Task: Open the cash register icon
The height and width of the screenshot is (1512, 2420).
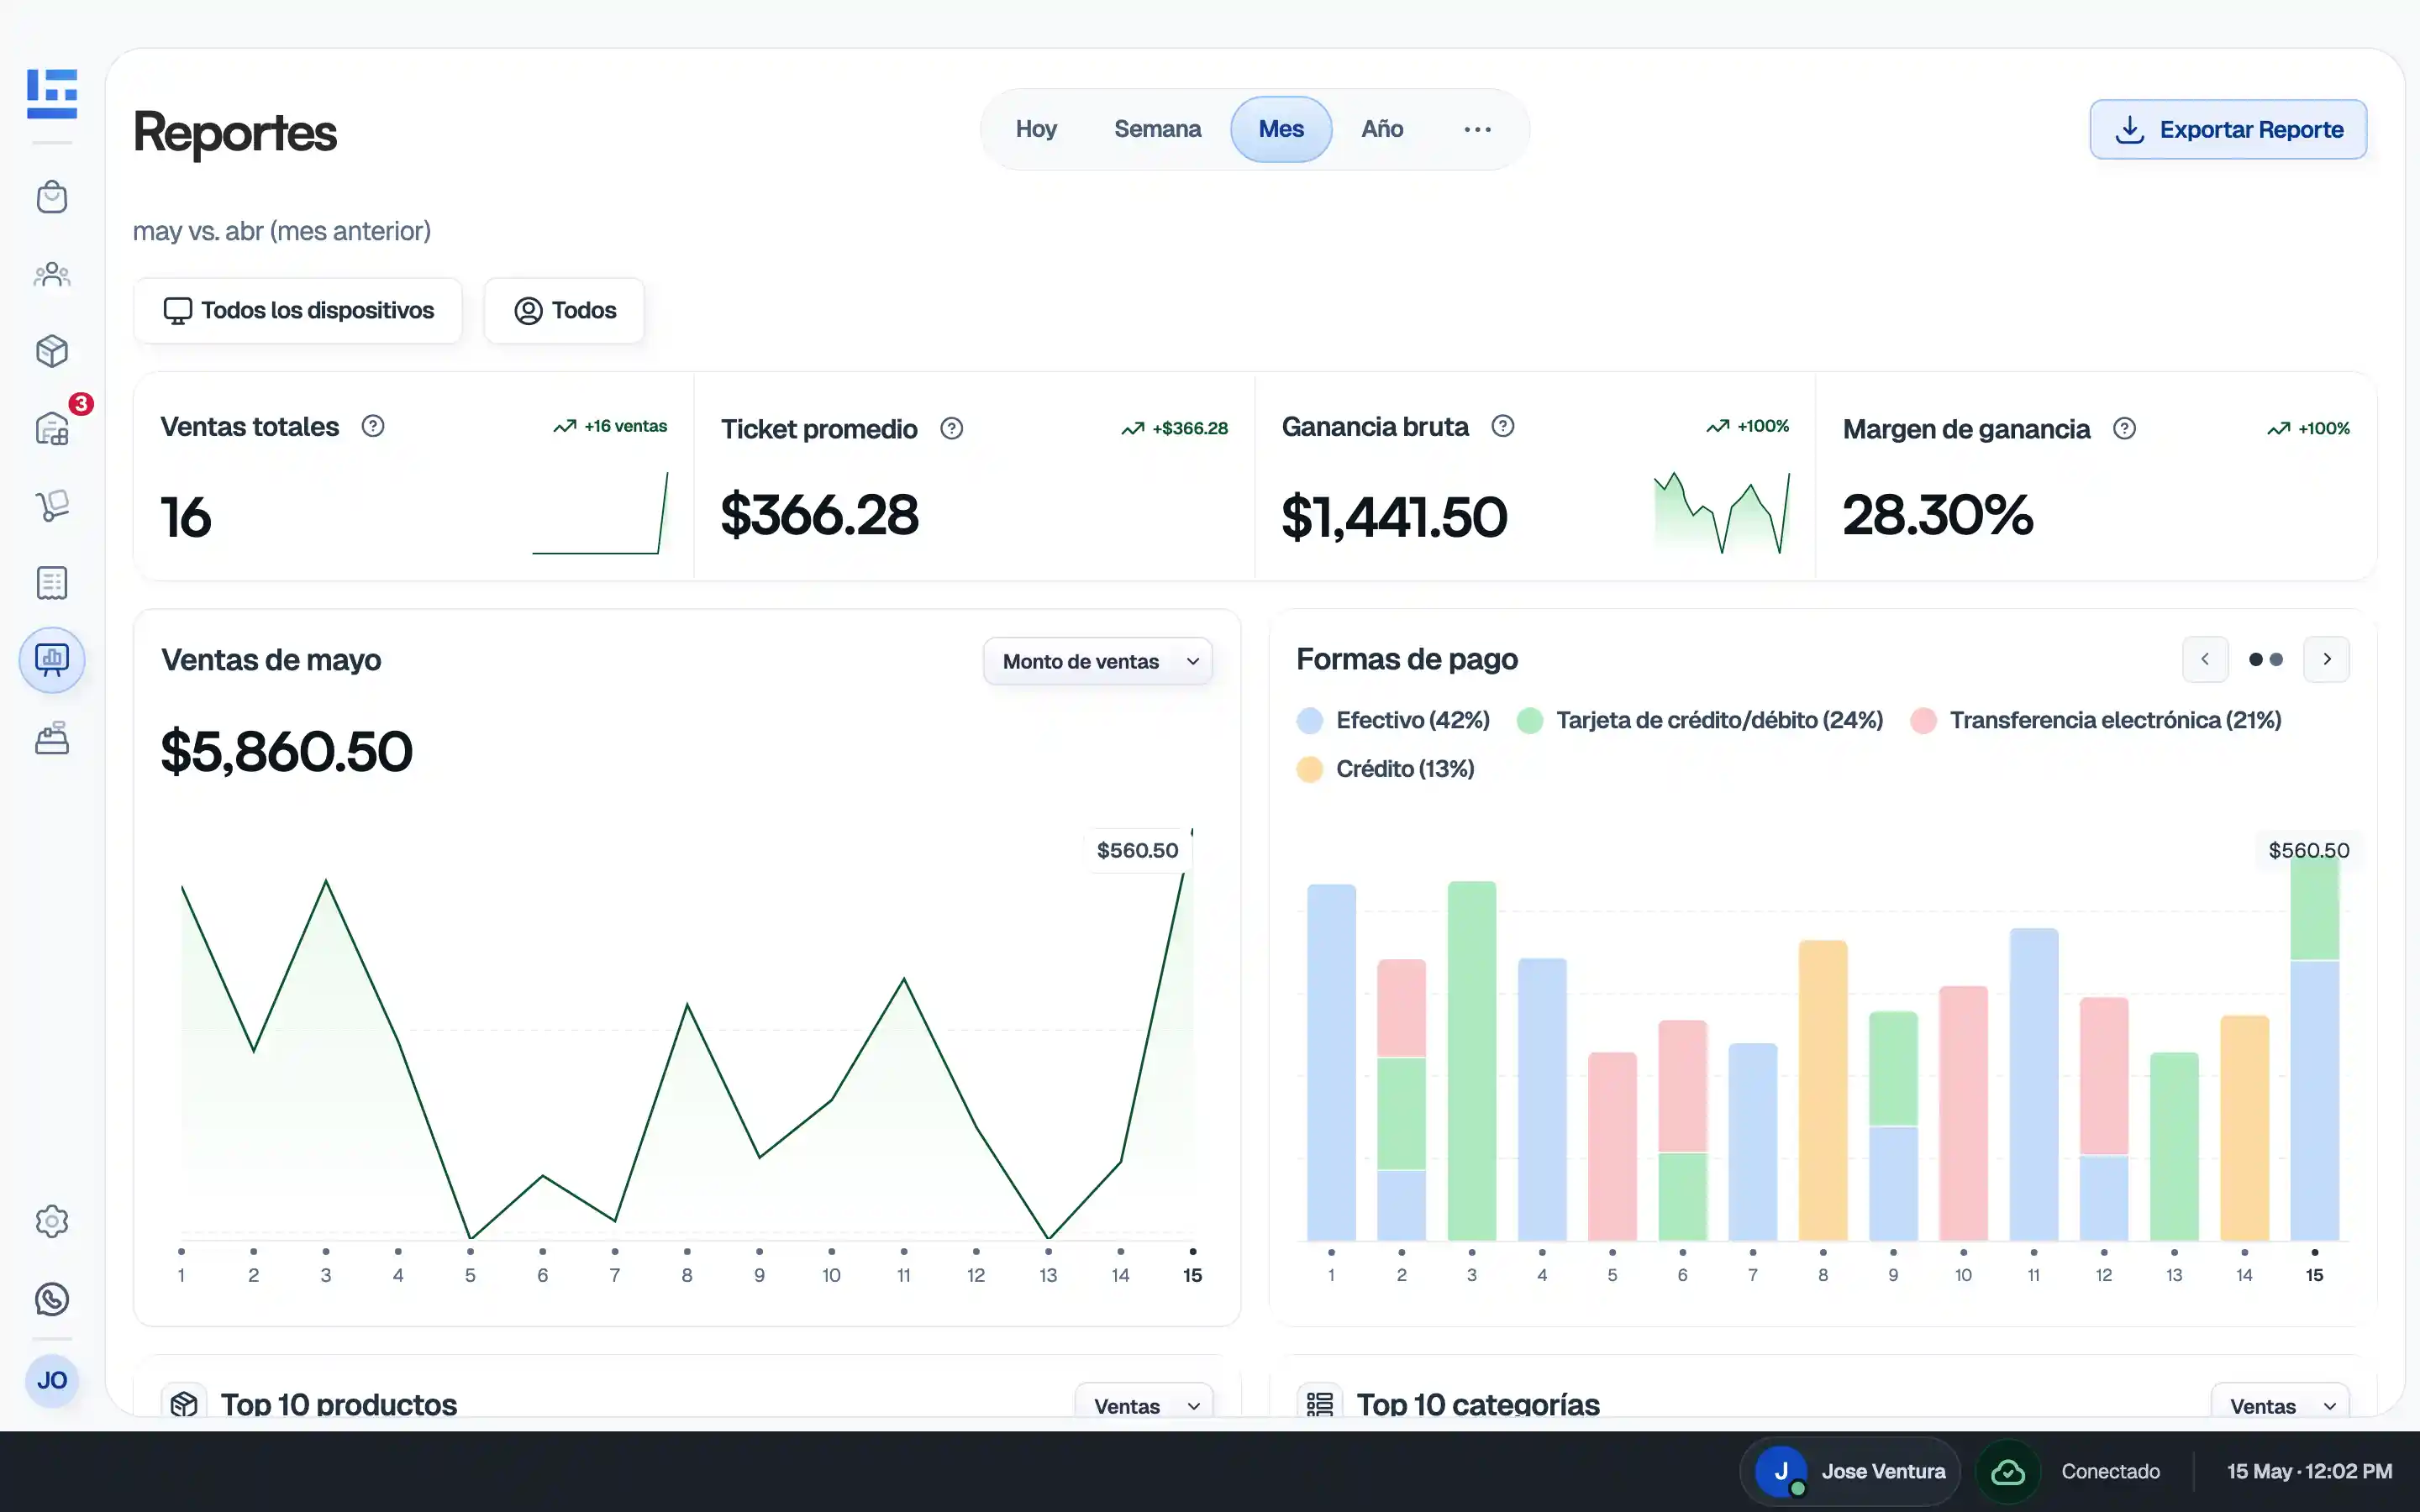Action: click(52, 738)
